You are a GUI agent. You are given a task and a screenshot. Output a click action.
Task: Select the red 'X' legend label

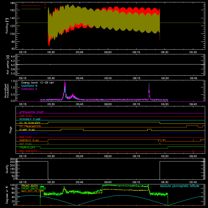(x=45, y=5)
